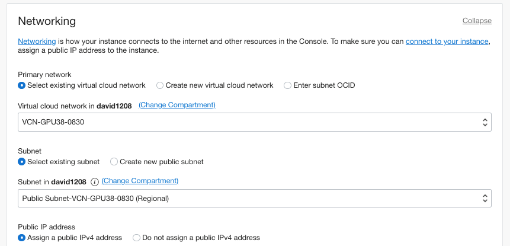The width and height of the screenshot is (510, 246).
Task: Follow the connect to your instance link
Action: tap(447, 41)
